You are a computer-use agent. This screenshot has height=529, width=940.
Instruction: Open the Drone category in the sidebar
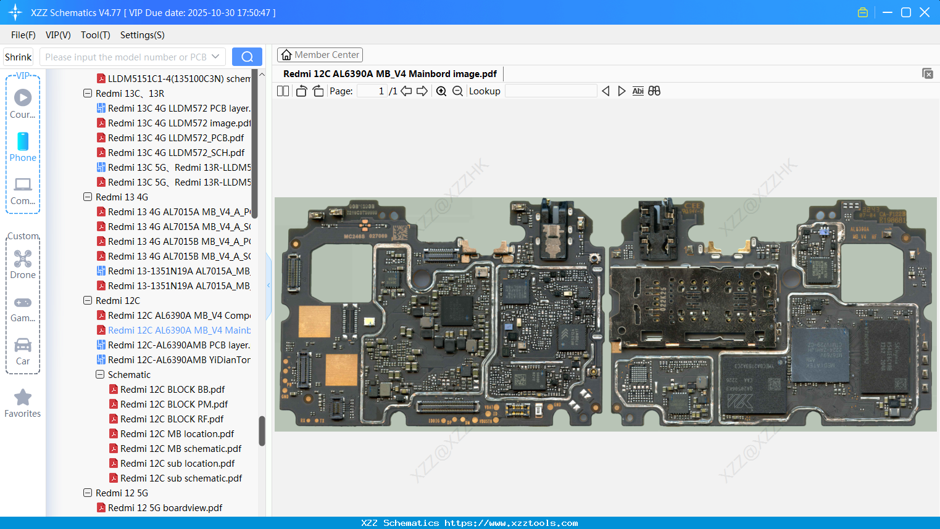(x=22, y=265)
